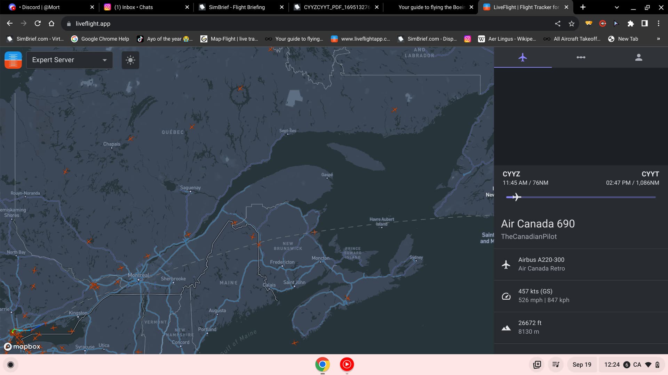This screenshot has height=375, width=668.
Task: Toggle the map brightness theme button
Action: point(130,60)
